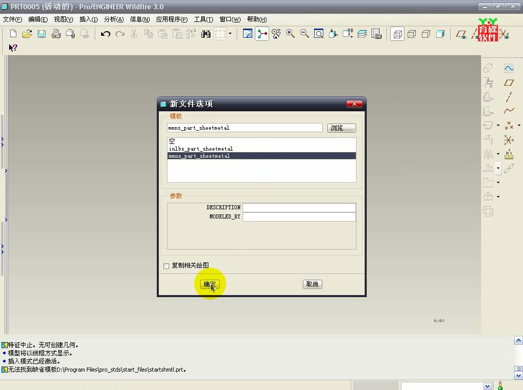Save the model with the floppy icon
Screen dimensions: 523x390
coord(42,34)
